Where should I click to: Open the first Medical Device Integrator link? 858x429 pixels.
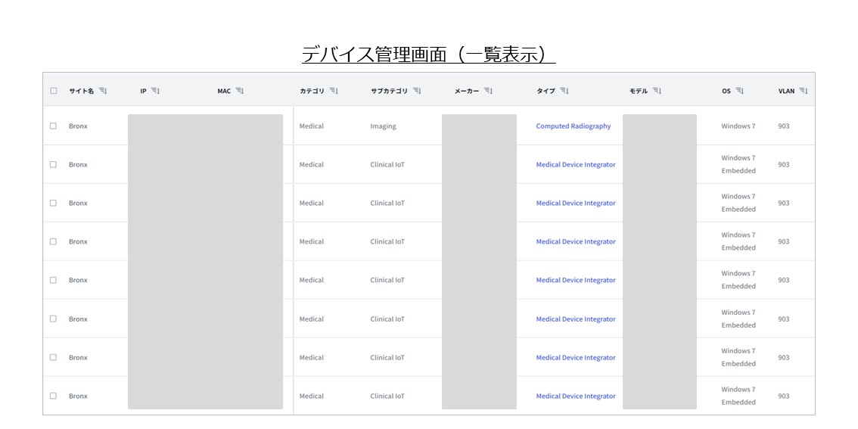tap(575, 165)
